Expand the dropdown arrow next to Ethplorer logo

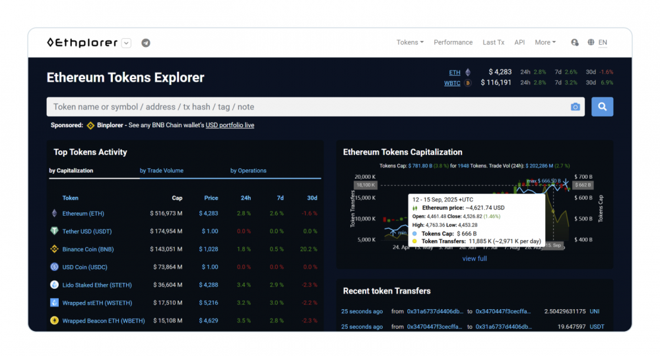[127, 43]
